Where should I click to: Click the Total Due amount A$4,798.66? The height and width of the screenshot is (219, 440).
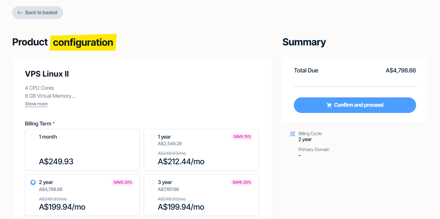click(x=401, y=71)
